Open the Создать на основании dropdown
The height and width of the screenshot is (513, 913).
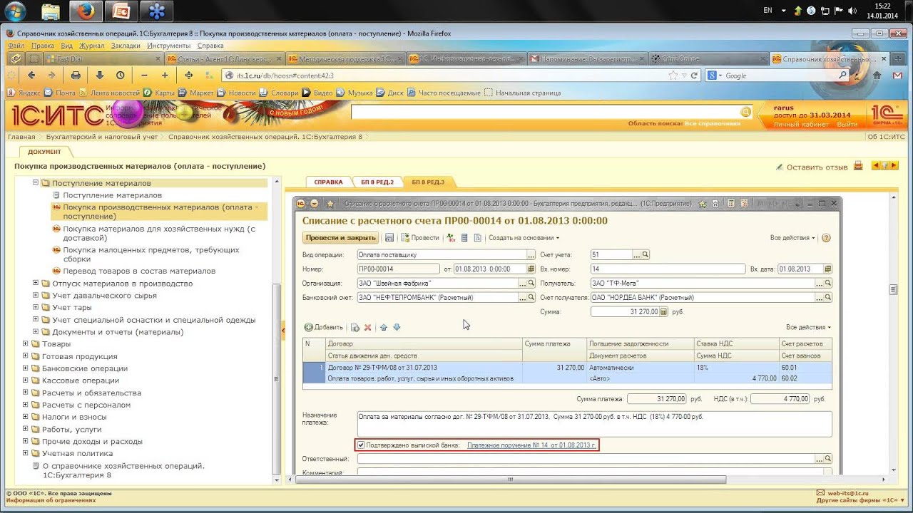pos(524,238)
